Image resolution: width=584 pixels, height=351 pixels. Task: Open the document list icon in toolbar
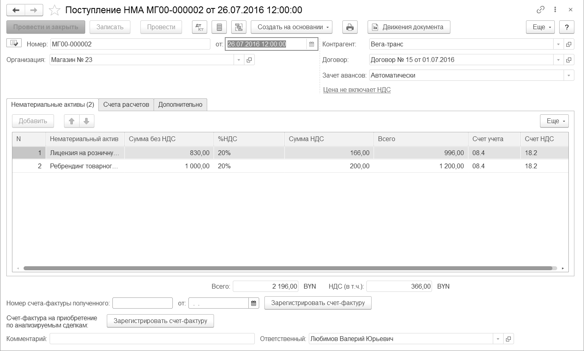click(x=219, y=27)
